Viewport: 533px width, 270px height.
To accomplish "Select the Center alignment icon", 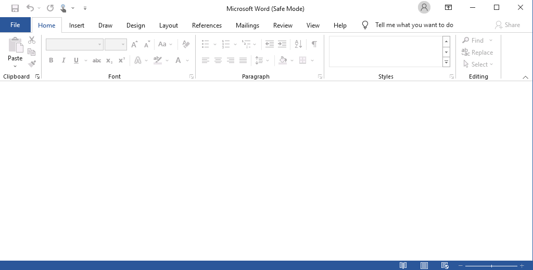I will click(x=218, y=60).
